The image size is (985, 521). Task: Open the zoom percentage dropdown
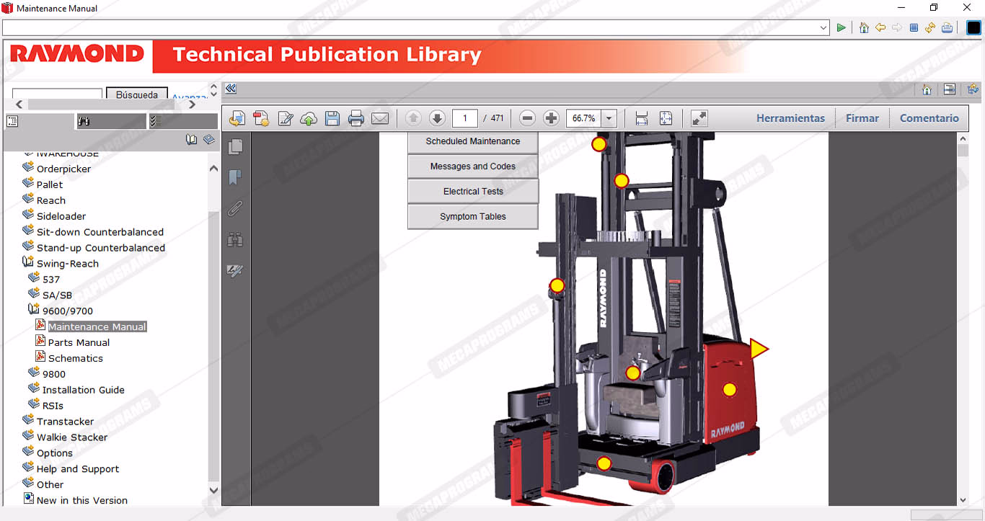[x=609, y=119]
